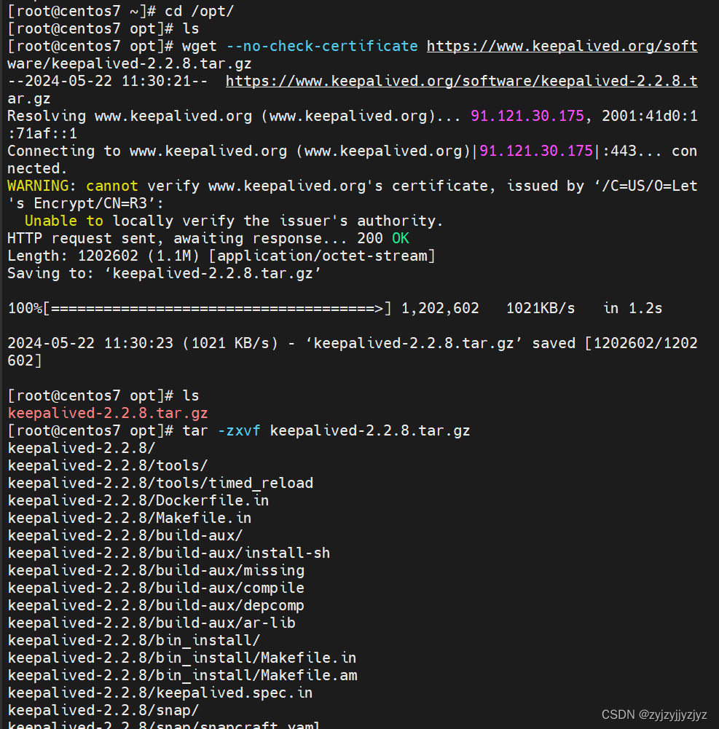This screenshot has height=729, width=719.
Task: Select the red keepalived-2.2.8.tar.gz filename in ls output
Action: pos(108,414)
